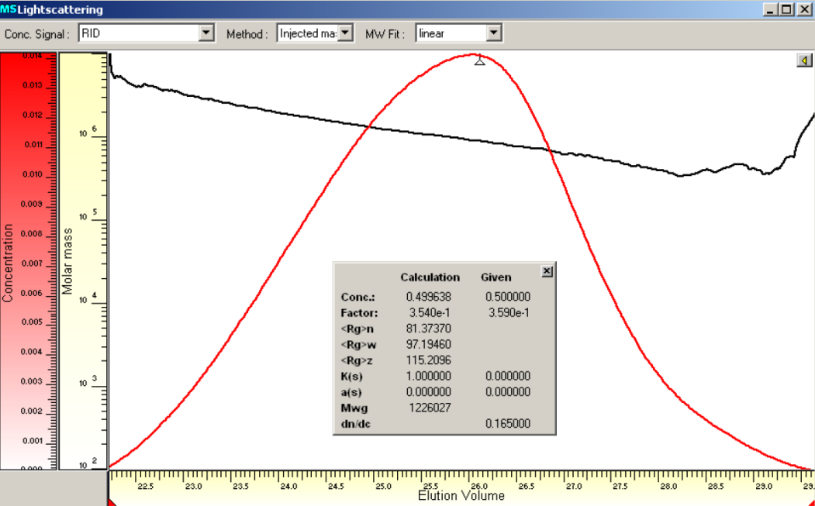Click the Concentration axis title
The height and width of the screenshot is (506, 815).
7,263
